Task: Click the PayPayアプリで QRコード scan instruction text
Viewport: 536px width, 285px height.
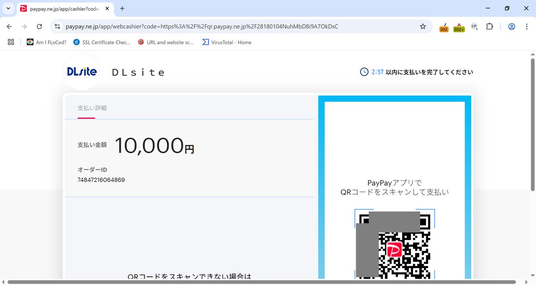Action: pyautogui.click(x=394, y=188)
